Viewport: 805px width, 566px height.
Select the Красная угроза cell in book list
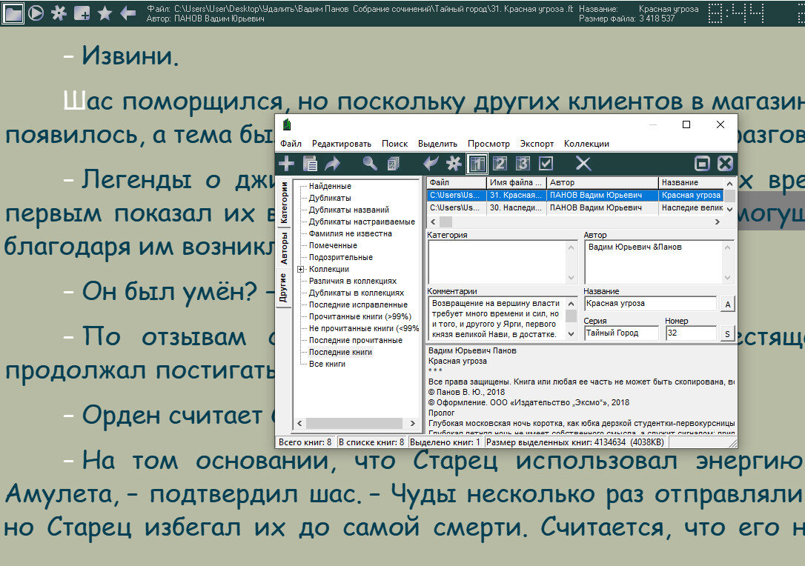tap(691, 196)
